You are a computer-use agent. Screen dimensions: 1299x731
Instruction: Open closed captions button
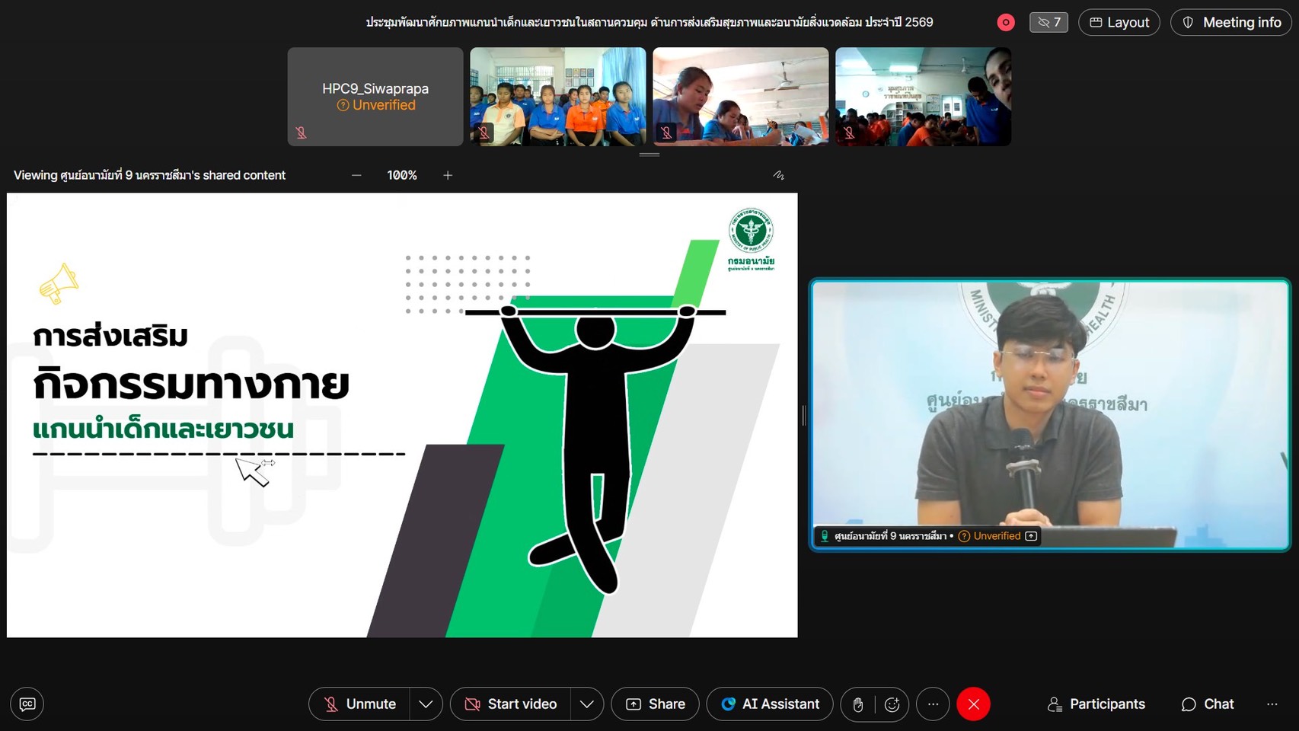point(27,704)
